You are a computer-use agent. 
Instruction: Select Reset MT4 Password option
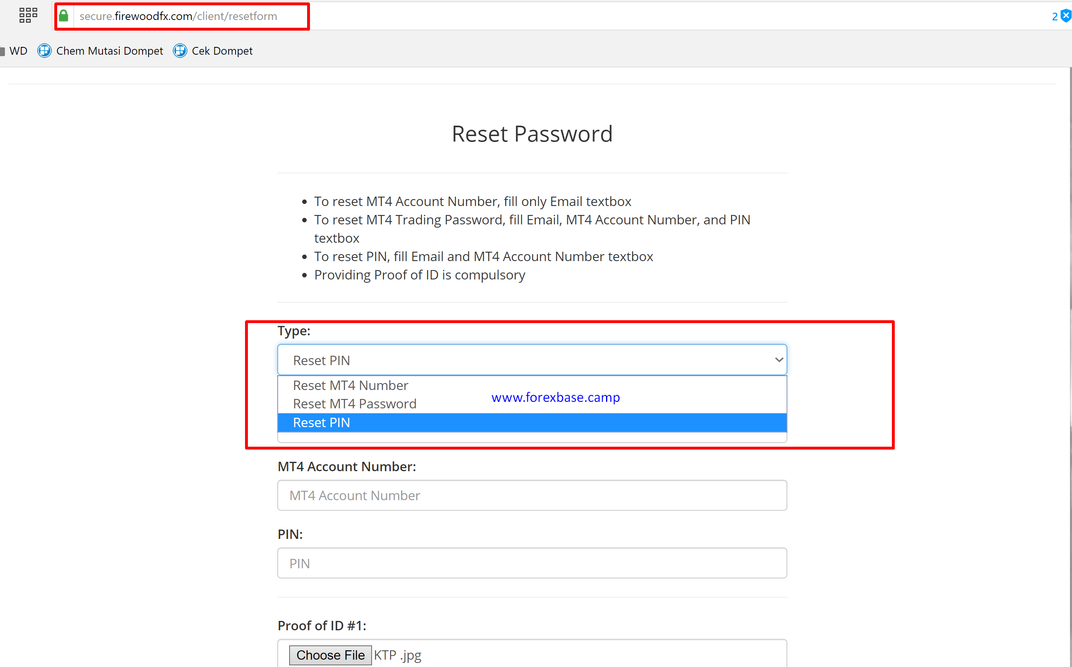coord(354,403)
